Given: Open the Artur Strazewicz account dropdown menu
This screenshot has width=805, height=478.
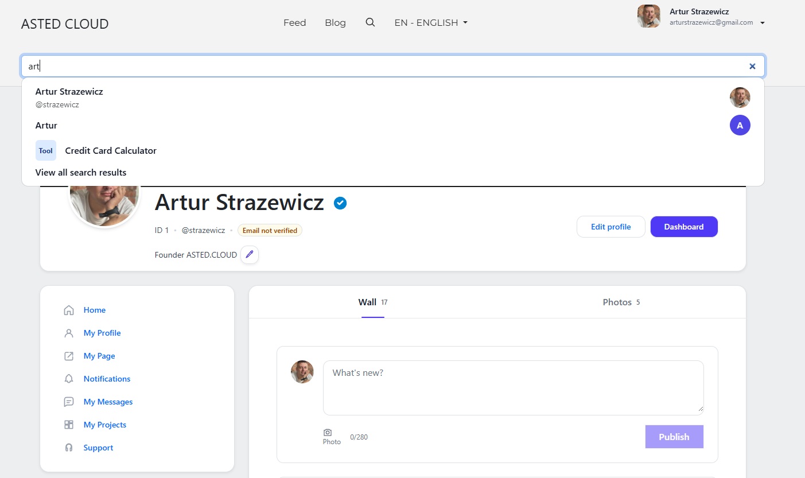Looking at the screenshot, I should click(x=762, y=23).
